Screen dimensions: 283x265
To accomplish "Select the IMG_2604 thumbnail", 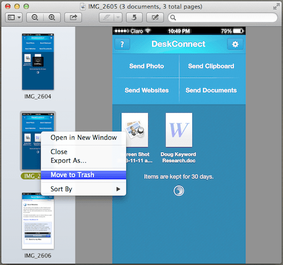I will pos(38,62).
